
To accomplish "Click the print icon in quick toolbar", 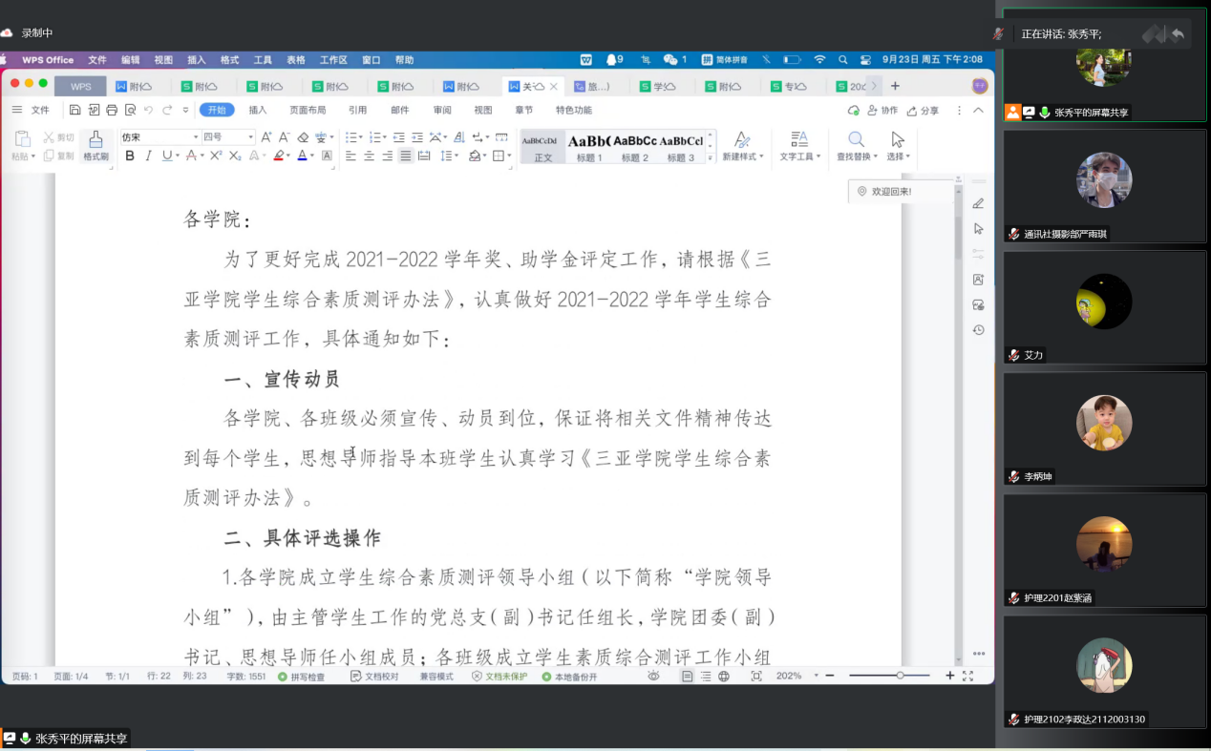I will tap(112, 110).
